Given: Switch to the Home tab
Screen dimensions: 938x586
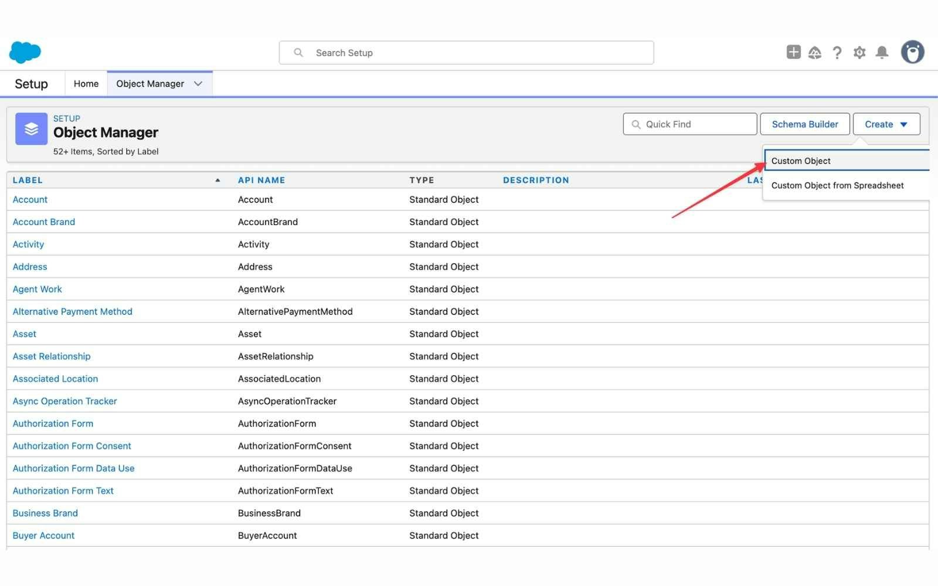Looking at the screenshot, I should point(86,84).
